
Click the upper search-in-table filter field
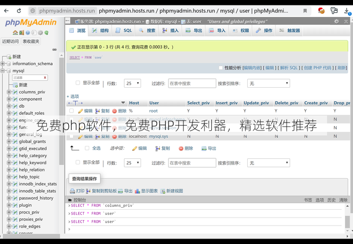pyautogui.click(x=192, y=84)
